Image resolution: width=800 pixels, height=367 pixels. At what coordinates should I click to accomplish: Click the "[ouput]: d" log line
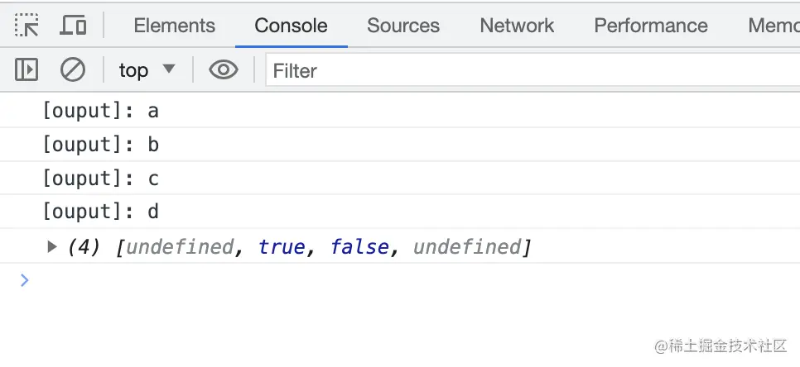100,212
